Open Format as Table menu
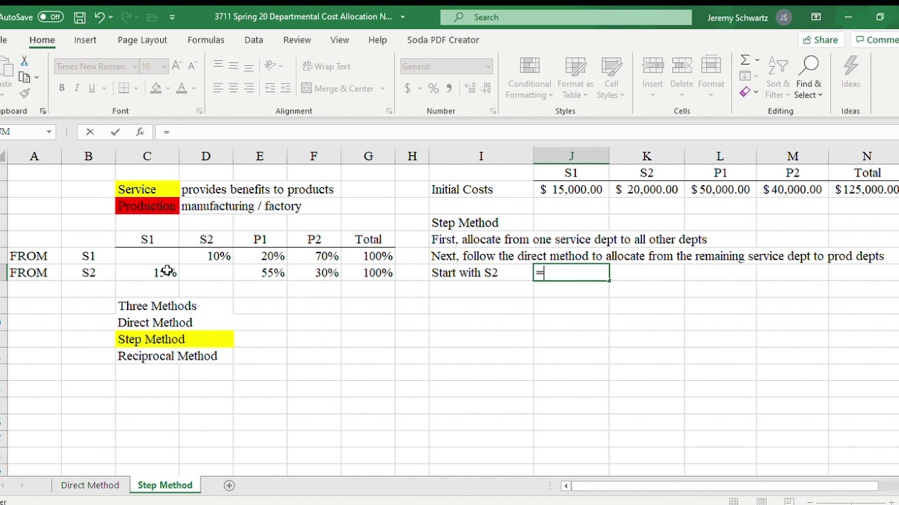 575,79
